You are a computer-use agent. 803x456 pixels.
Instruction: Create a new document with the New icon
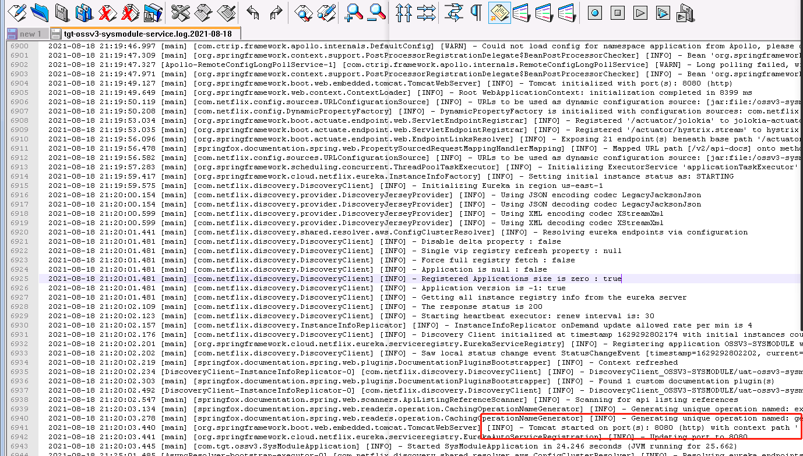[17, 12]
